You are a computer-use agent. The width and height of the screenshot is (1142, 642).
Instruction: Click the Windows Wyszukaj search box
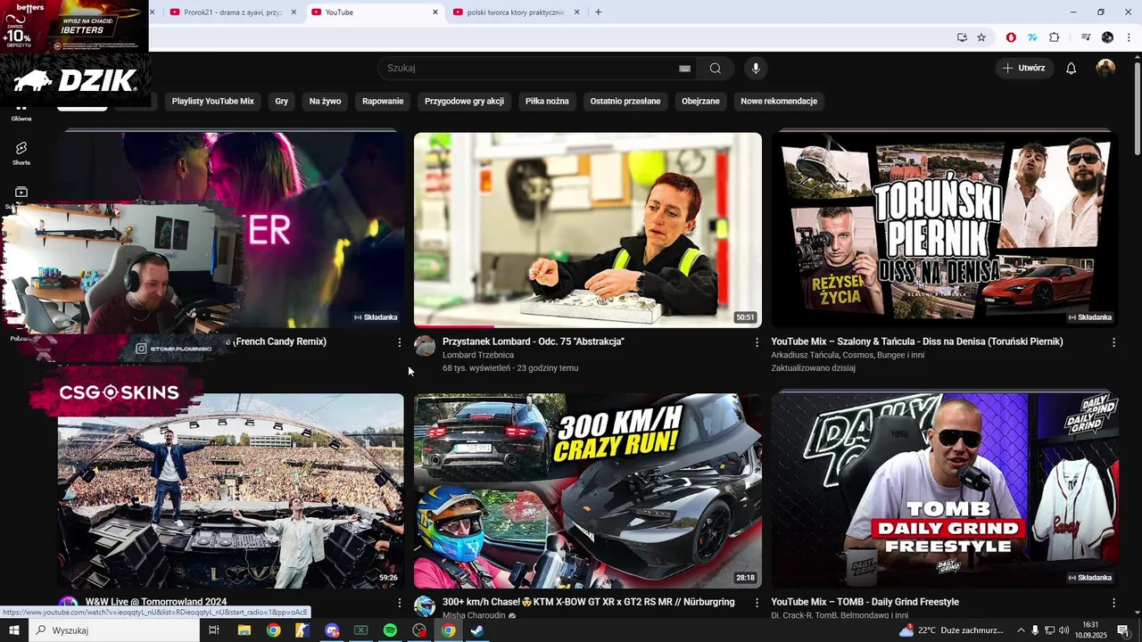coord(114,630)
